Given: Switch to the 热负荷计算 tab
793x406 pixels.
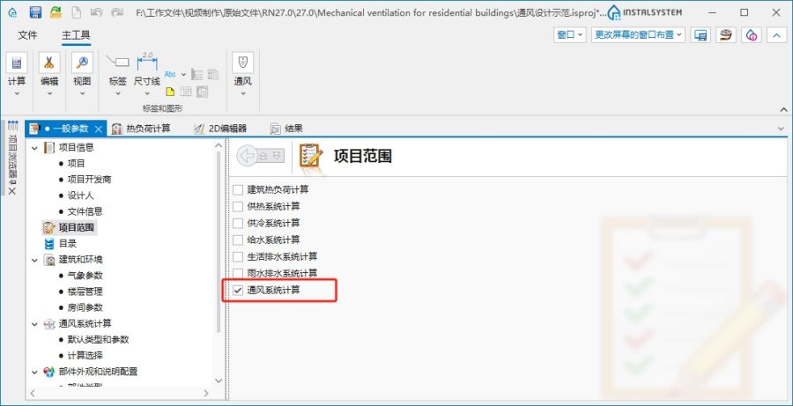Looking at the screenshot, I should click(x=141, y=129).
